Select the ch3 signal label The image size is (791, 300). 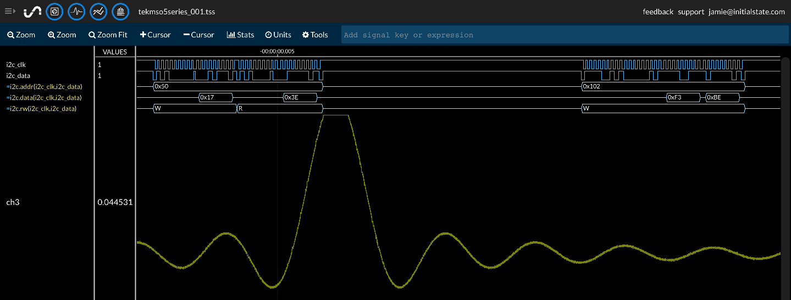13,202
